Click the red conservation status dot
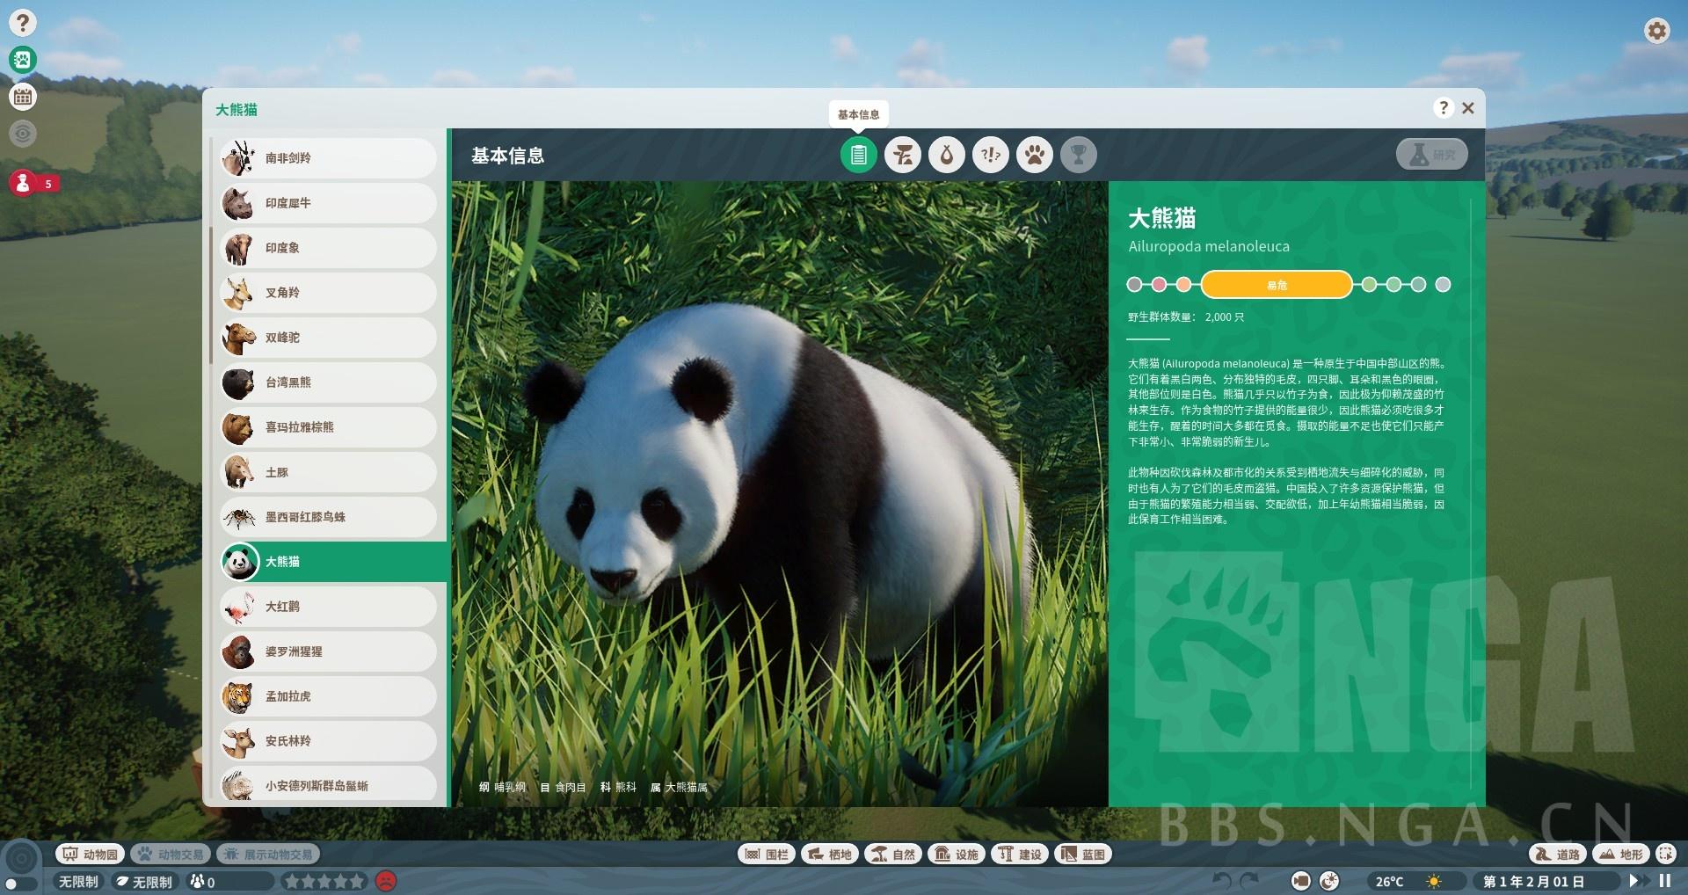 1159,285
